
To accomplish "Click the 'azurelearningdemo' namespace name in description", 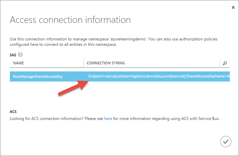I will point(128,39).
